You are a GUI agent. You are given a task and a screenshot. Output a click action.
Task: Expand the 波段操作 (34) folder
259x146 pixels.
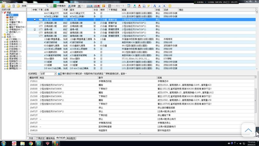click(x=5, y=52)
